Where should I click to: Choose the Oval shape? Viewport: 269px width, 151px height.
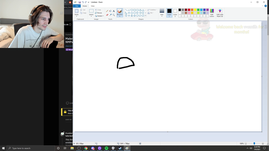pyautogui.click(x=132, y=10)
